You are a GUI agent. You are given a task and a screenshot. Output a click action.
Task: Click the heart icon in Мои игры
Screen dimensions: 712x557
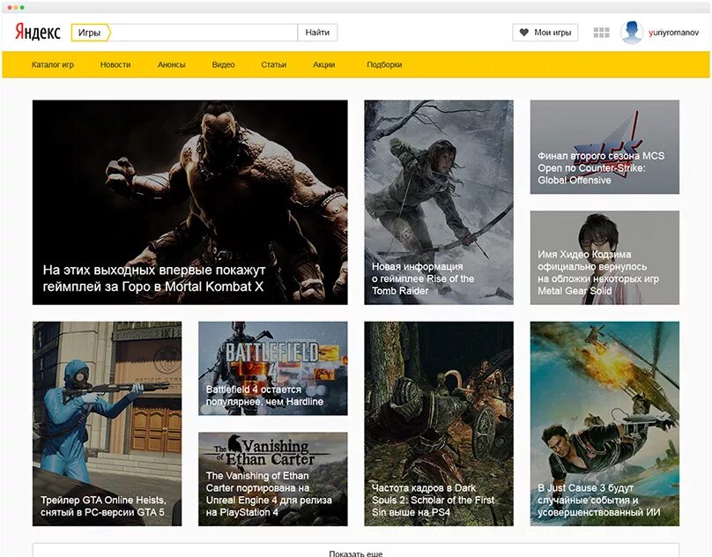click(x=524, y=33)
